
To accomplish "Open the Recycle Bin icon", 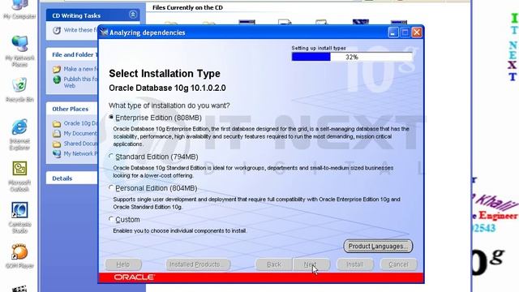I will [19, 89].
